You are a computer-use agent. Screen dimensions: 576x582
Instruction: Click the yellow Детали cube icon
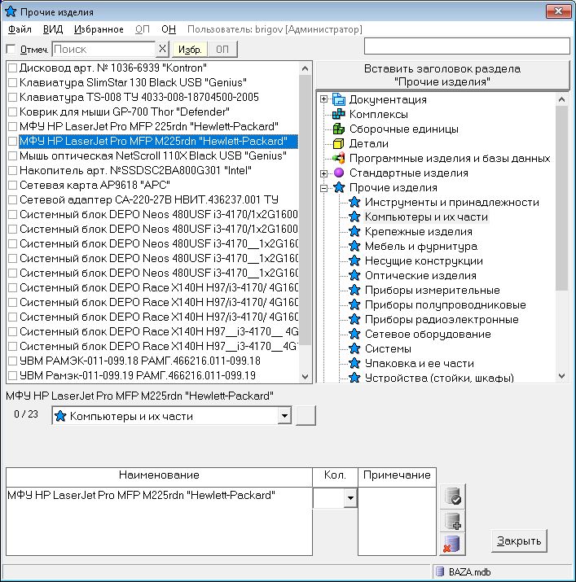[x=339, y=144]
